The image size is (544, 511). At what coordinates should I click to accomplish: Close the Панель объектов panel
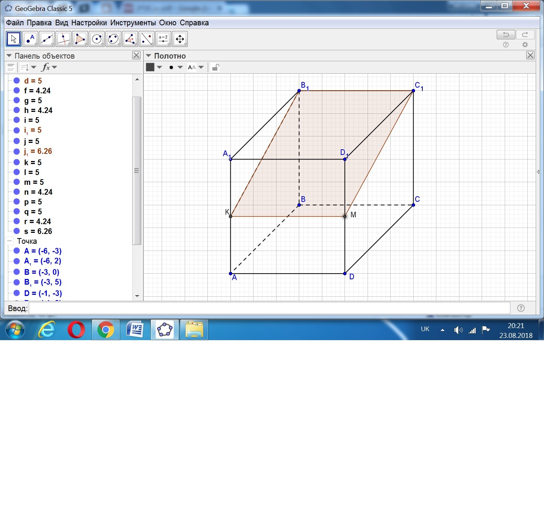coord(136,56)
